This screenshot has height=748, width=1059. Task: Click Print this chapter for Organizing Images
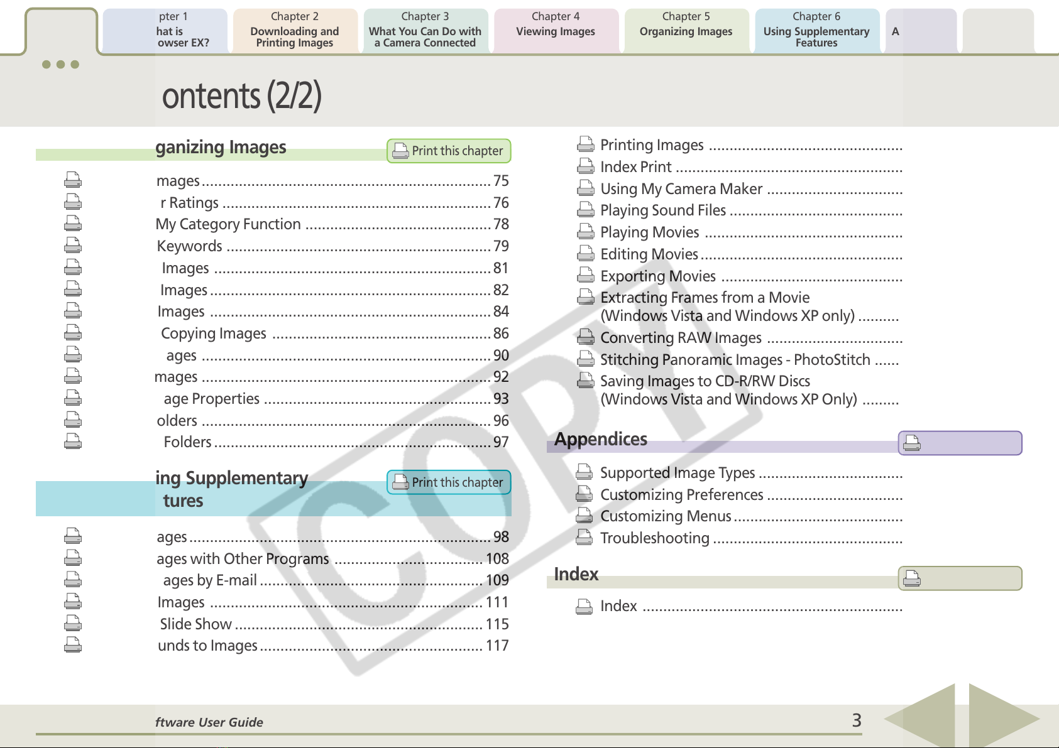tap(449, 151)
